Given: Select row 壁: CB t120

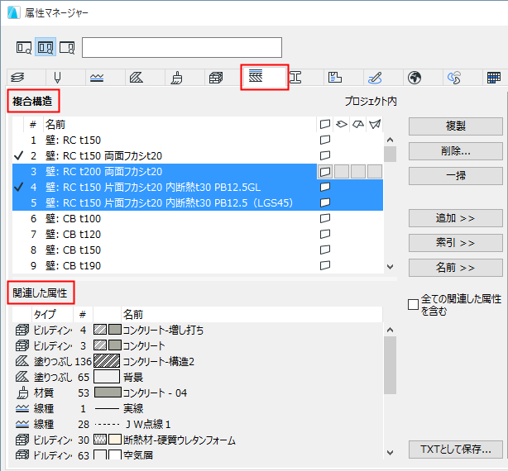Looking at the screenshot, I should click(x=198, y=234).
